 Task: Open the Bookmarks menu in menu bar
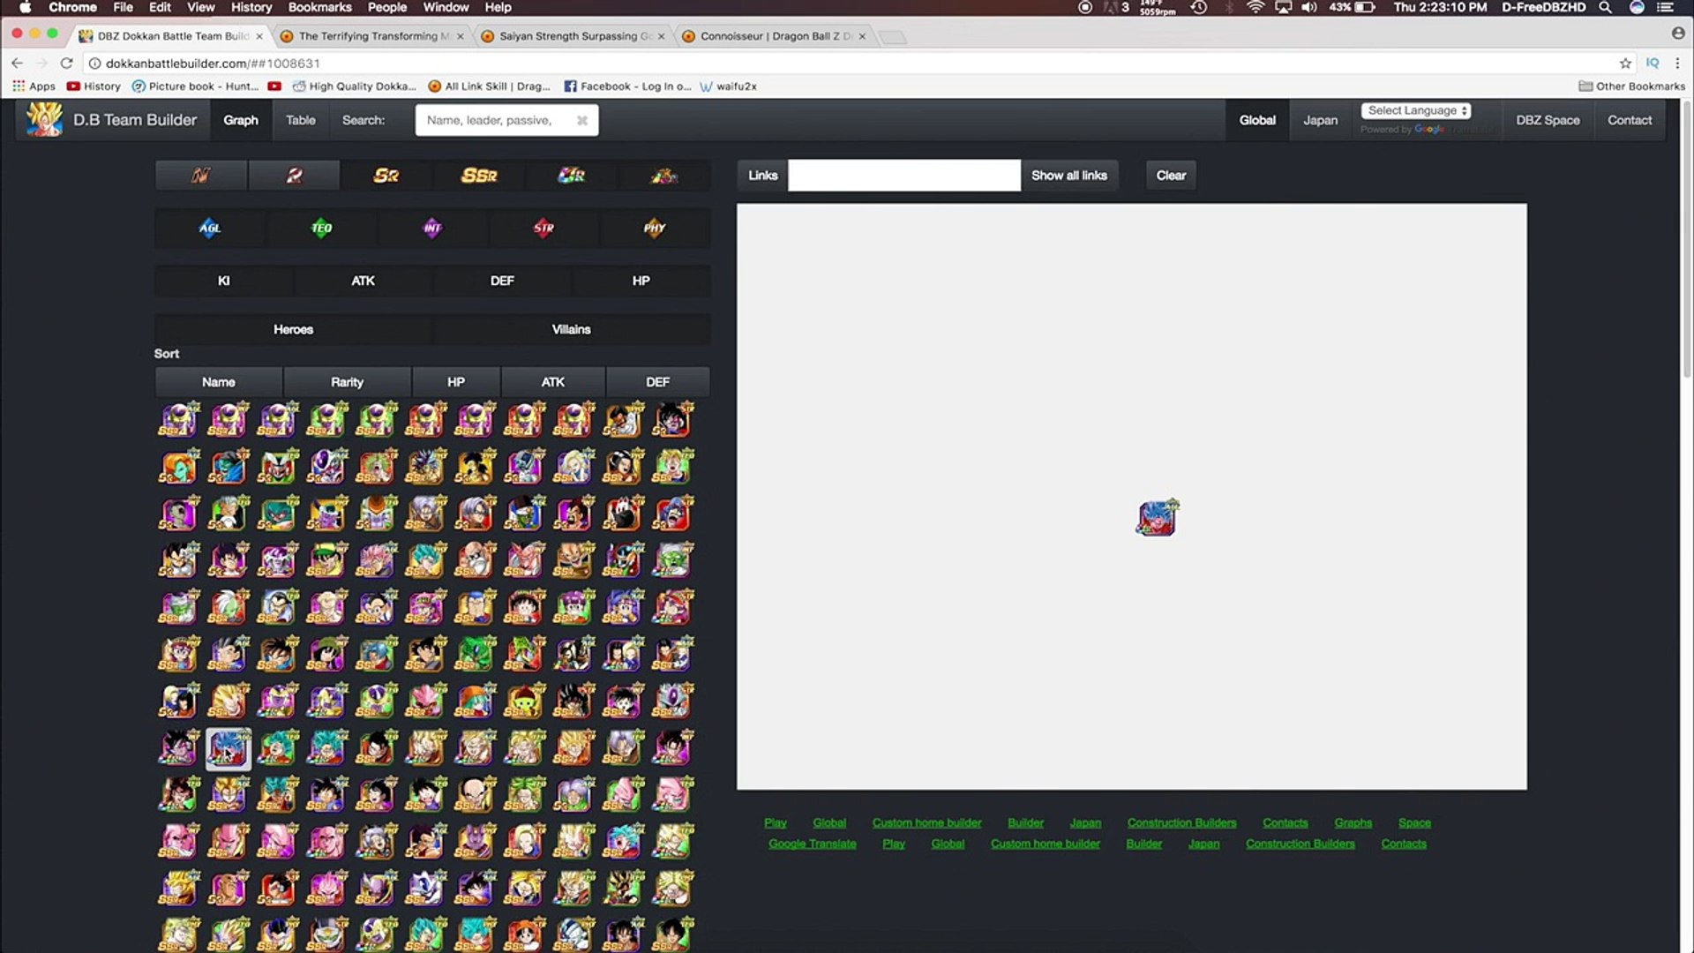point(319,7)
